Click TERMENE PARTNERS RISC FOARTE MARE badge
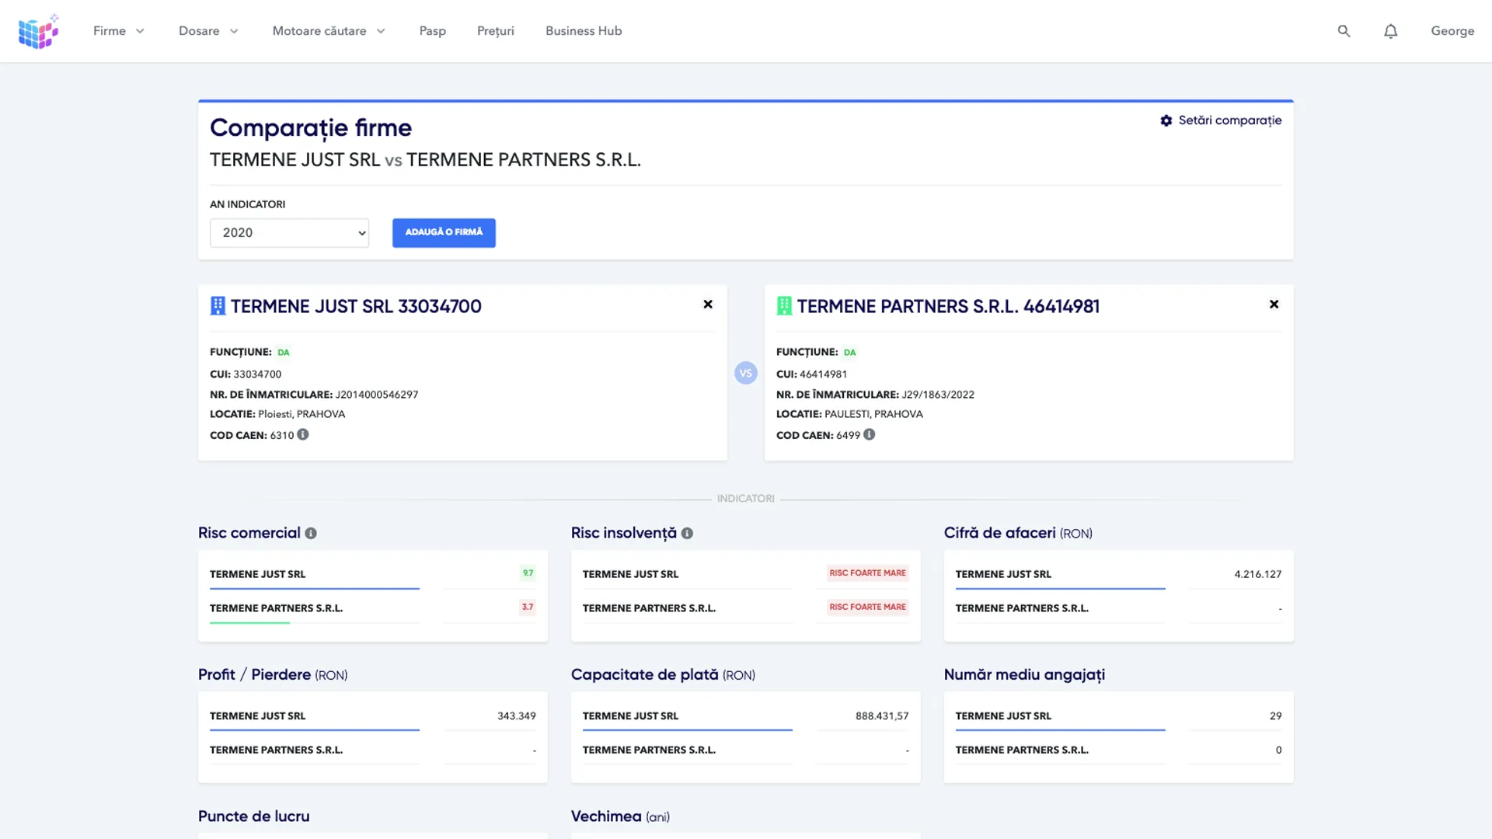The width and height of the screenshot is (1492, 839). [x=867, y=607]
